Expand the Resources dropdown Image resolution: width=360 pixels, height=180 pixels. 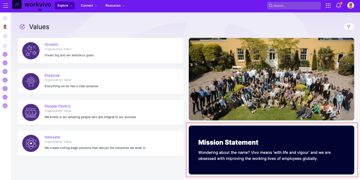pyautogui.click(x=115, y=6)
